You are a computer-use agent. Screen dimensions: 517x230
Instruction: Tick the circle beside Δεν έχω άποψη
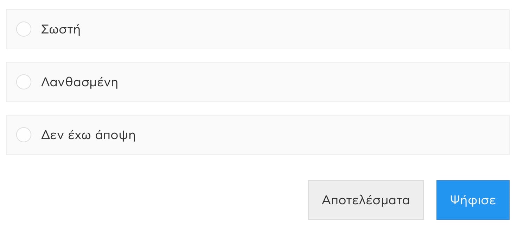(24, 135)
